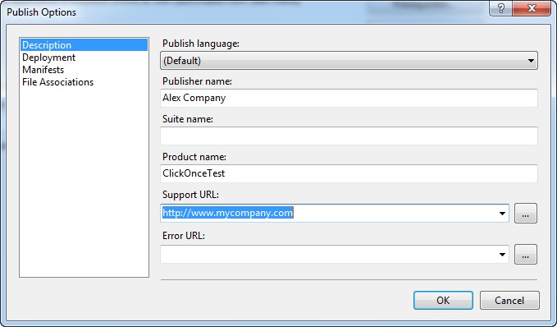The width and height of the screenshot is (557, 327).
Task: Focus the empty Suite name field
Action: [349, 136]
